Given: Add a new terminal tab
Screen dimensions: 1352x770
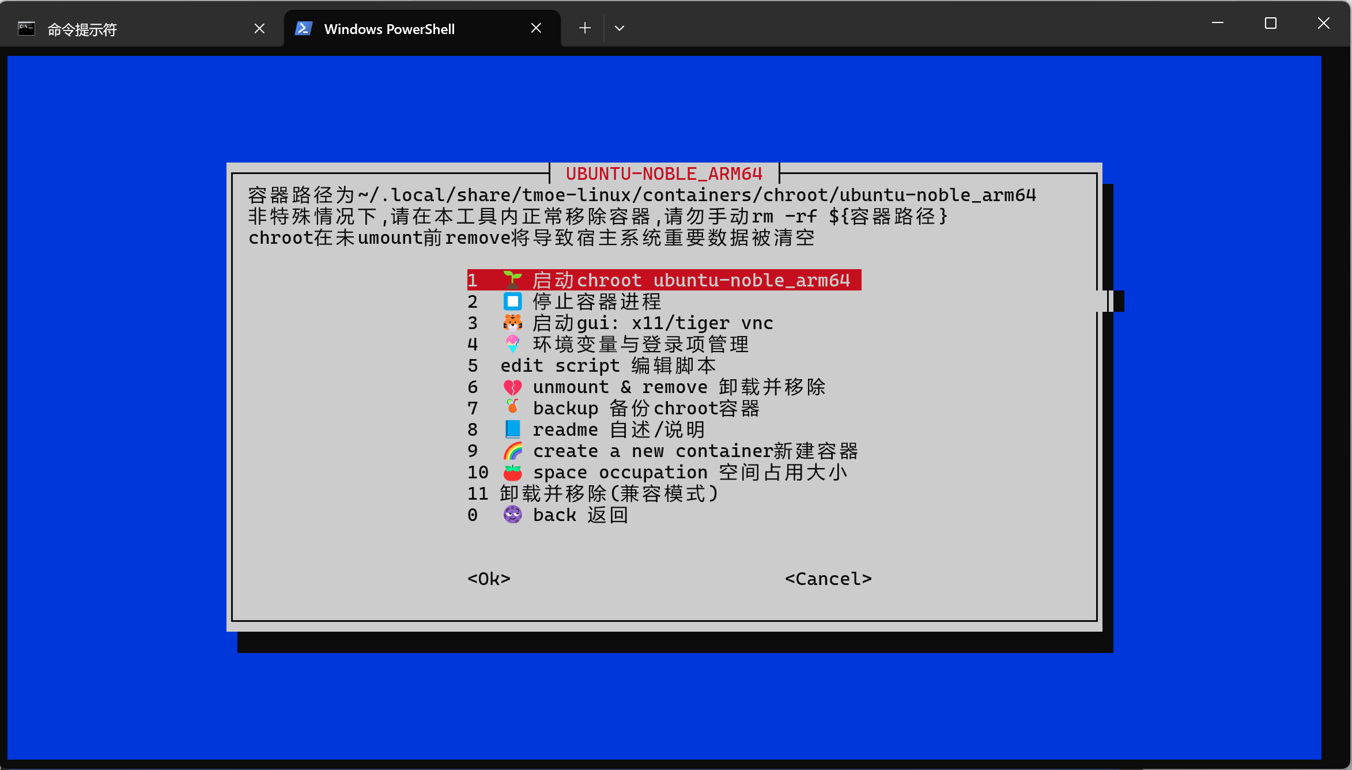Looking at the screenshot, I should point(585,28).
